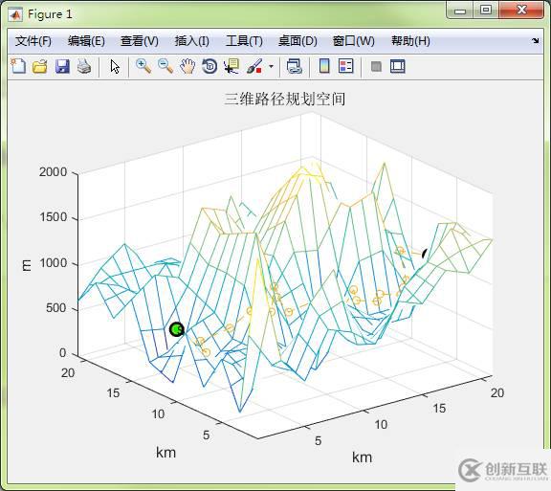Select the black end point marker
Image resolution: width=551 pixels, height=491 pixels.
[x=425, y=254]
